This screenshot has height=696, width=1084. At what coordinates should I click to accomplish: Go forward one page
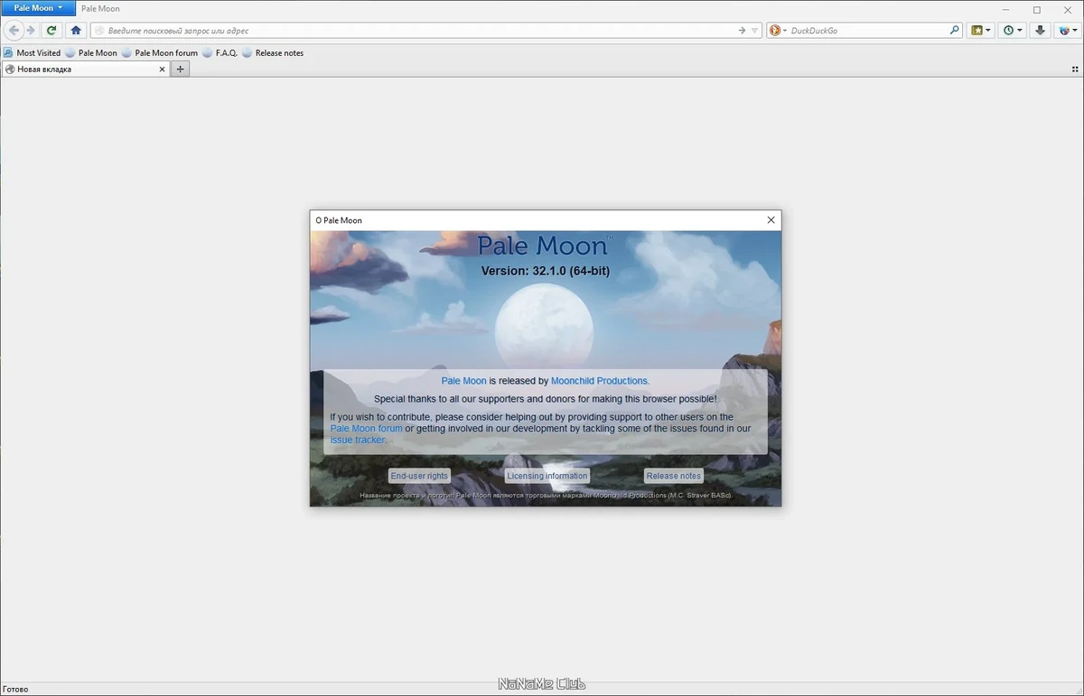click(x=31, y=31)
